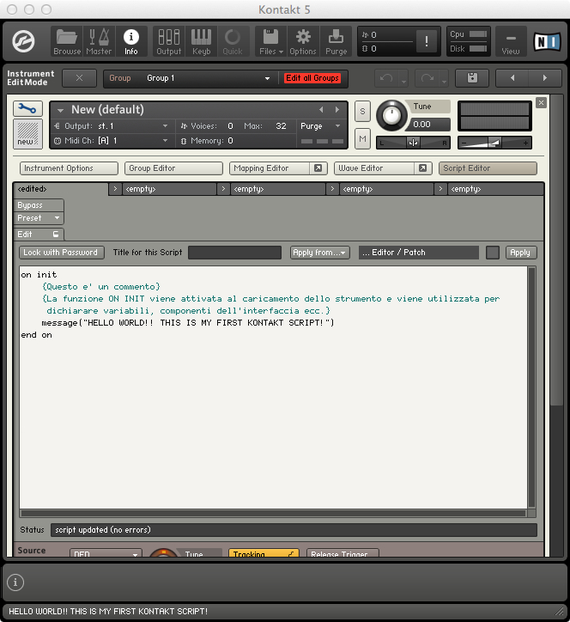Close instrument header with X
The image size is (570, 622).
pyautogui.click(x=541, y=103)
